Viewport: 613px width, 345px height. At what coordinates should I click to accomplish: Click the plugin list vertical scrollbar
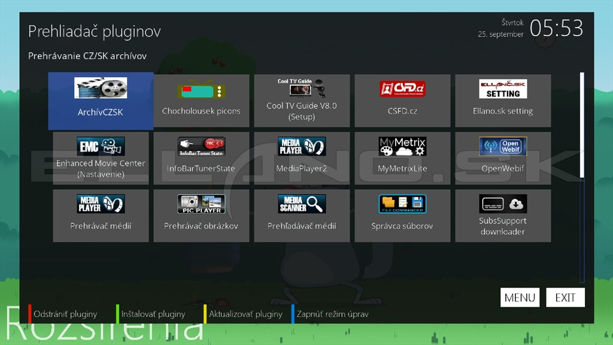582,177
